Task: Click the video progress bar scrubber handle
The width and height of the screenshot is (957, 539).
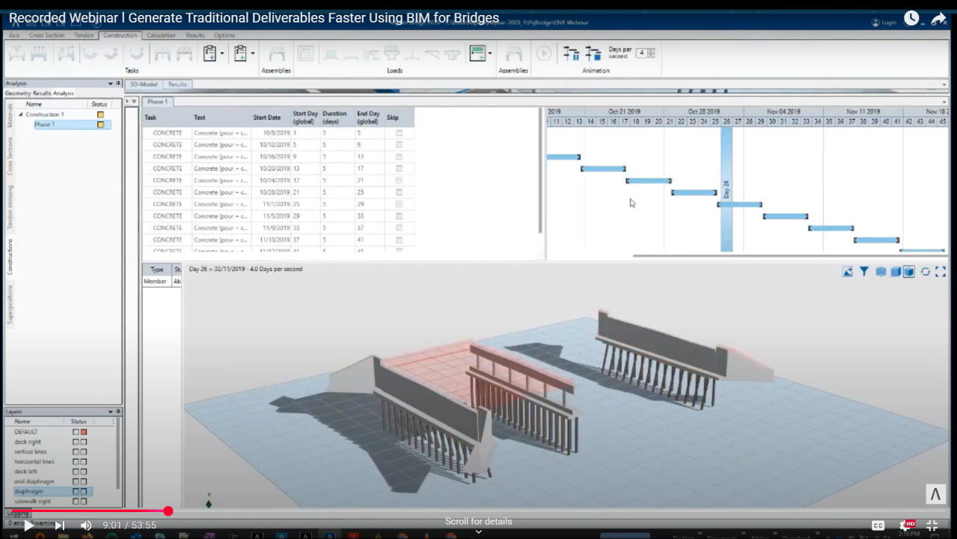Action: [168, 511]
